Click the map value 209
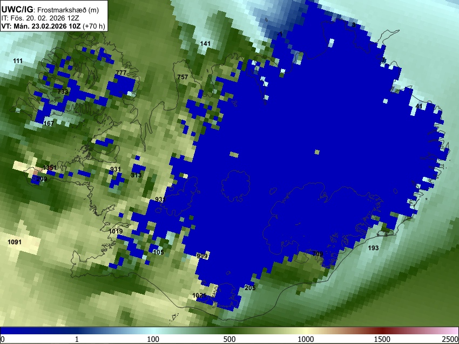The height and width of the screenshot is (344, 459). [42, 179]
